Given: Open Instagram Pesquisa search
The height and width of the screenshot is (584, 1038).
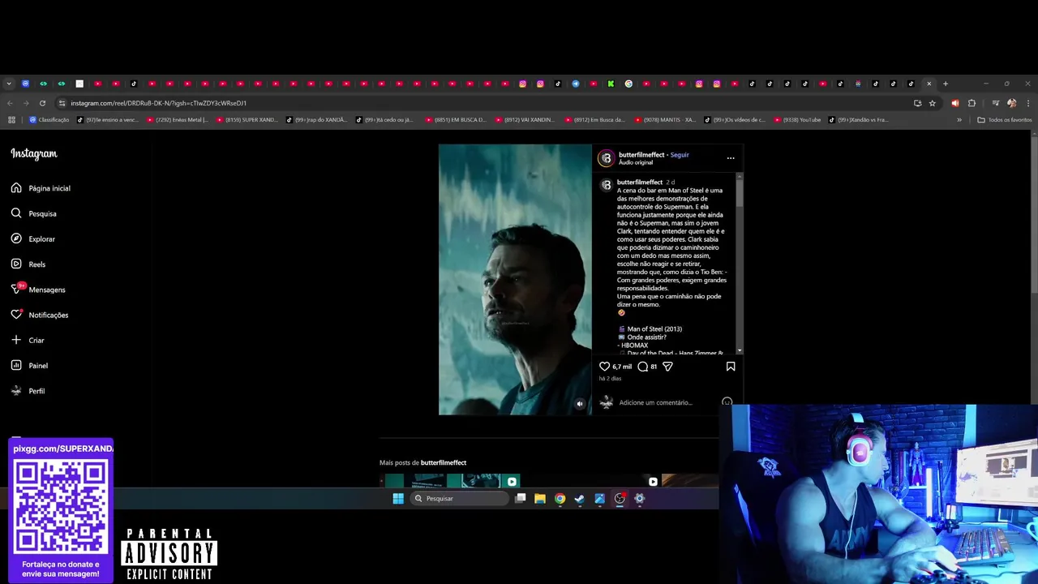Looking at the screenshot, I should tap(34, 213).
